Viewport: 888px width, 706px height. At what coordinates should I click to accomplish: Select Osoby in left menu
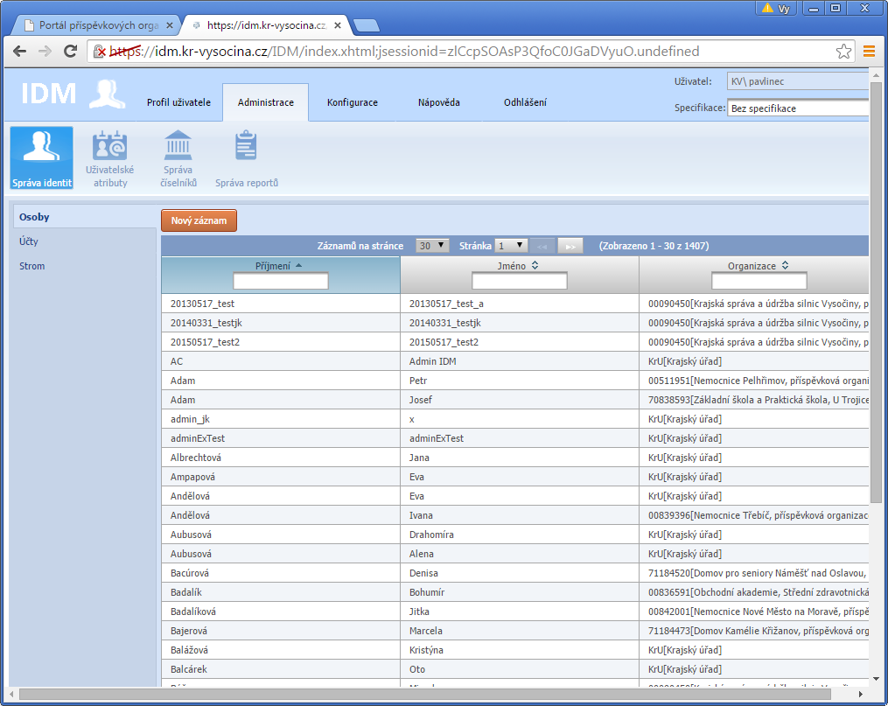point(84,217)
